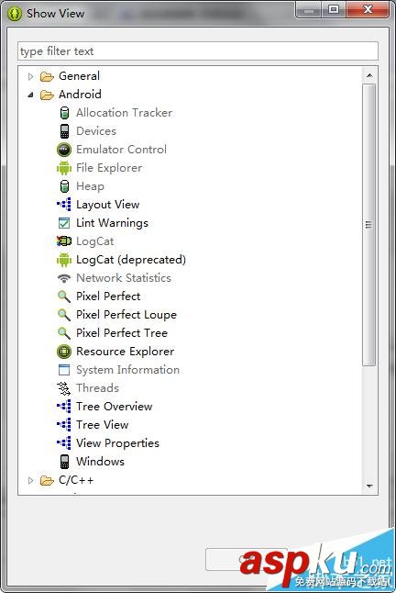Expand the General category
This screenshot has height=593, width=396.
(30, 76)
